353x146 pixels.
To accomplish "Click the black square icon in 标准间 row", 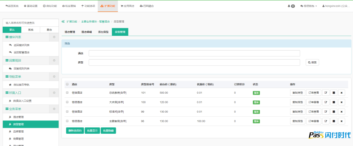I will click(x=334, y=111).
